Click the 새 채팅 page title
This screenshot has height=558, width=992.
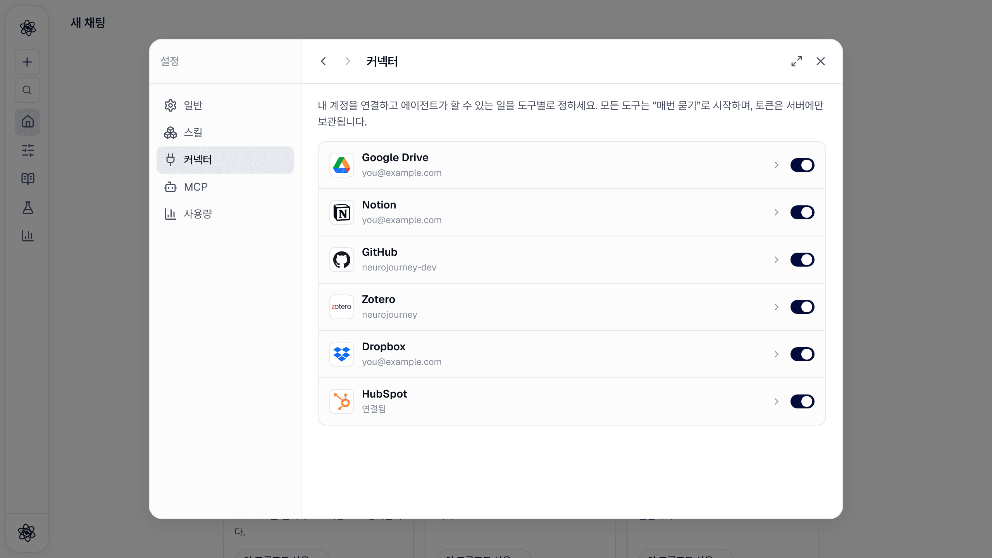[x=88, y=23]
